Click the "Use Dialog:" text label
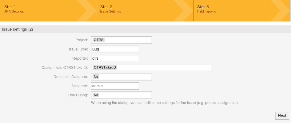 pos(78,95)
